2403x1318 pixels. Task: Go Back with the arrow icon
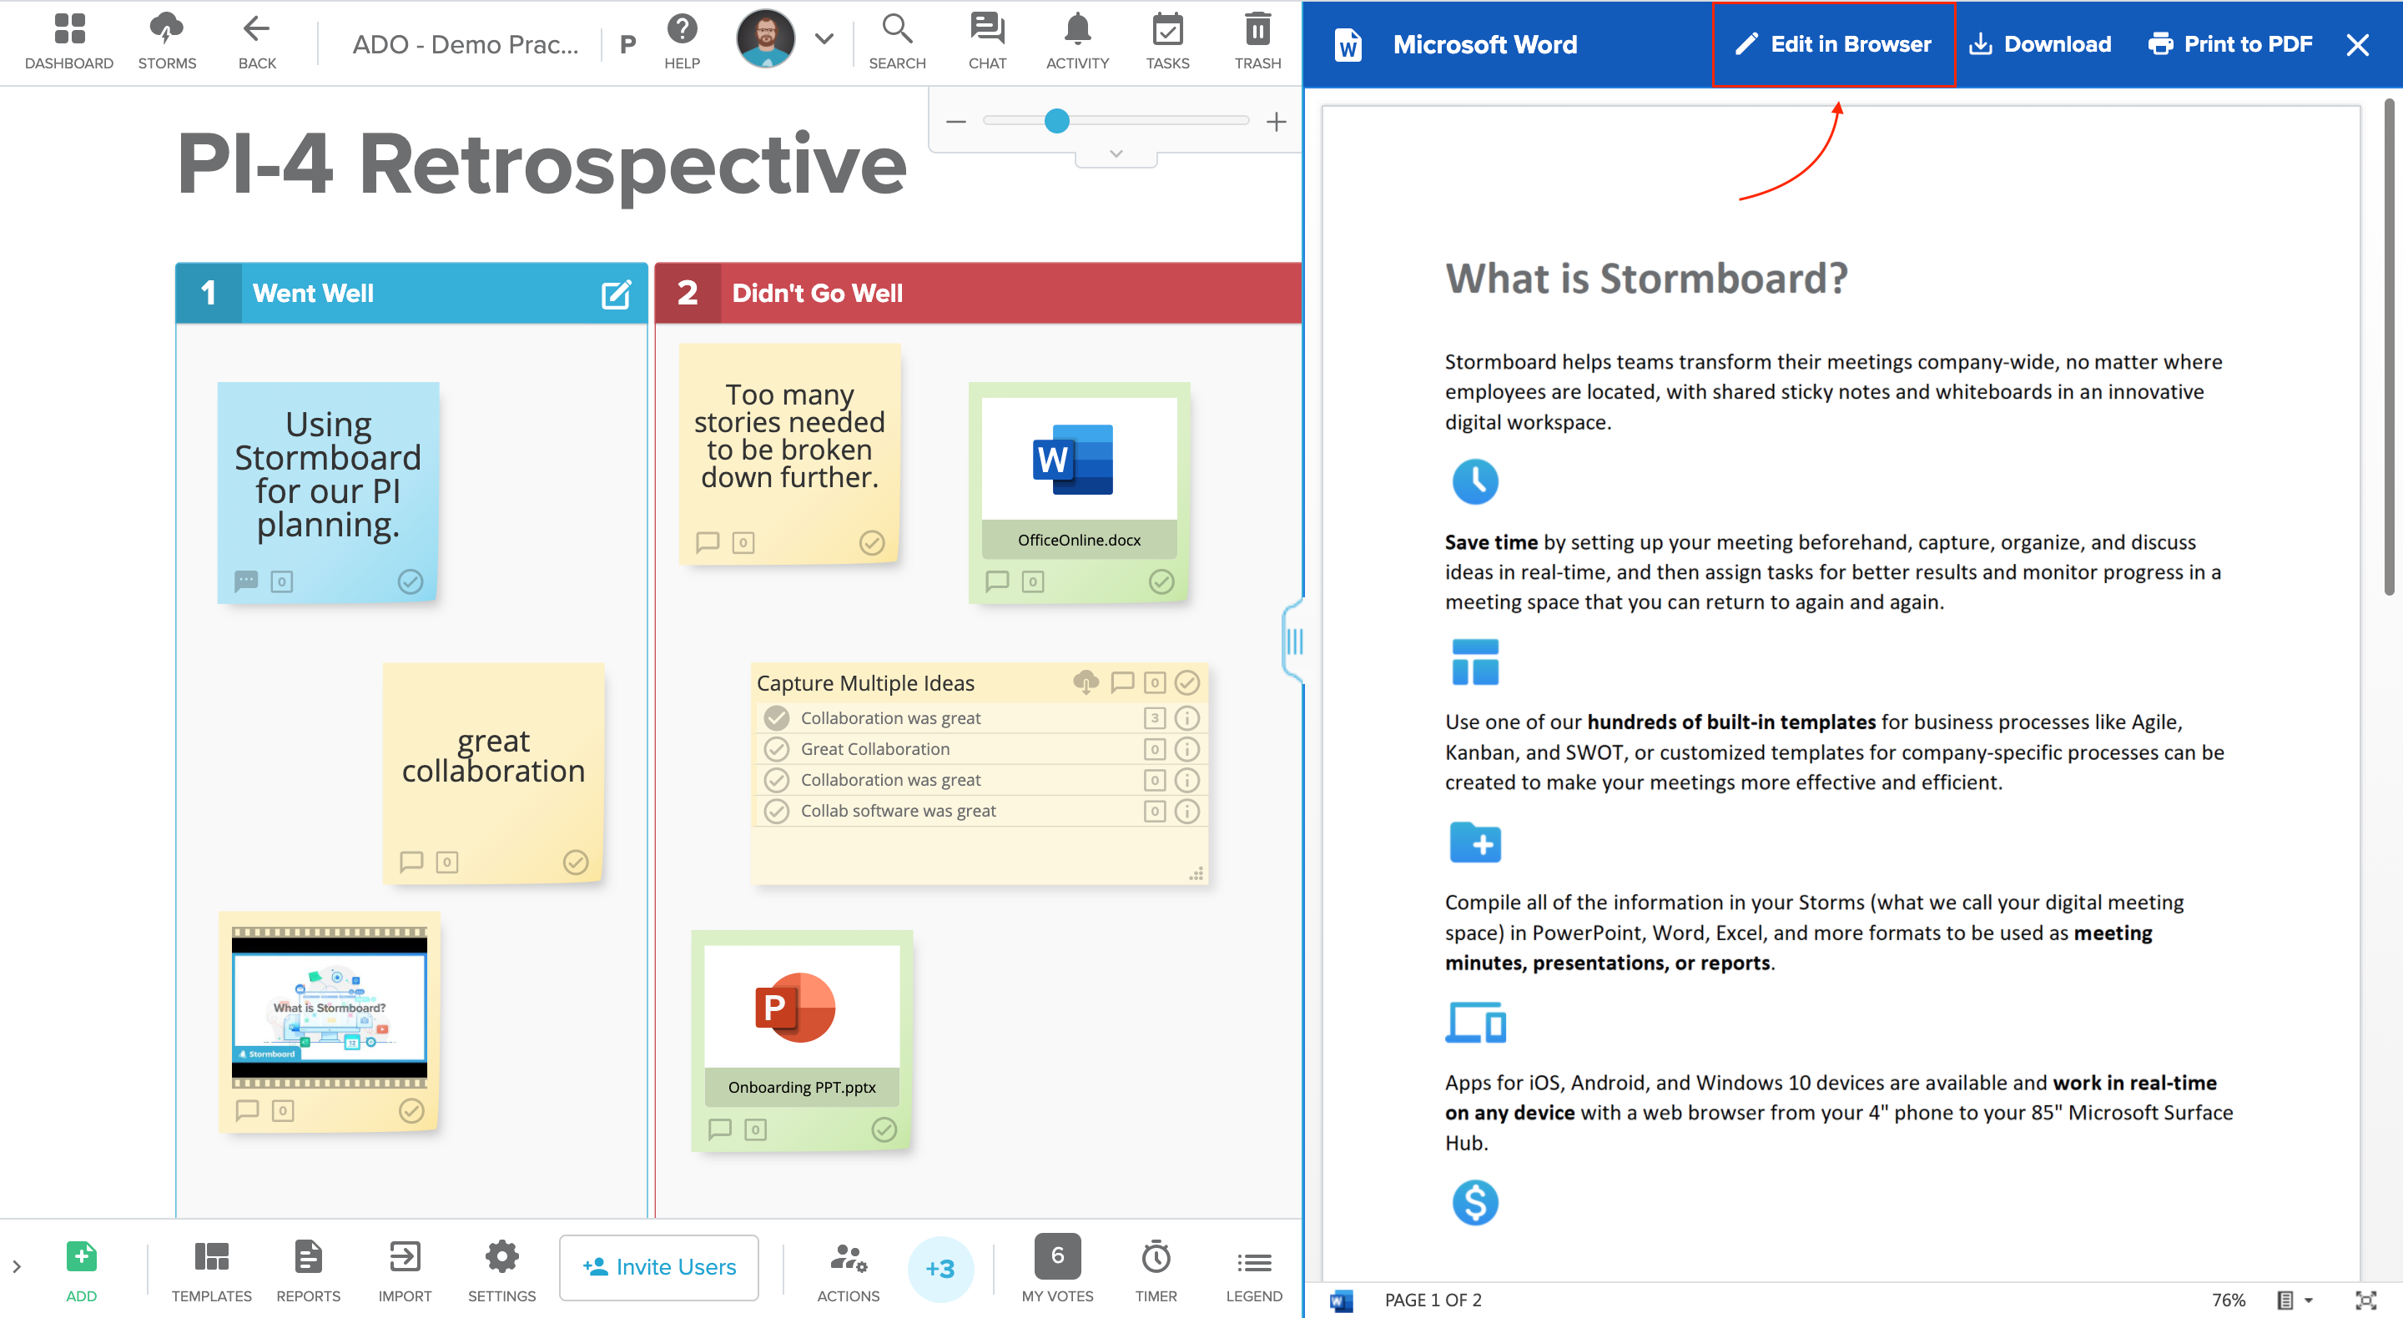point(256,41)
